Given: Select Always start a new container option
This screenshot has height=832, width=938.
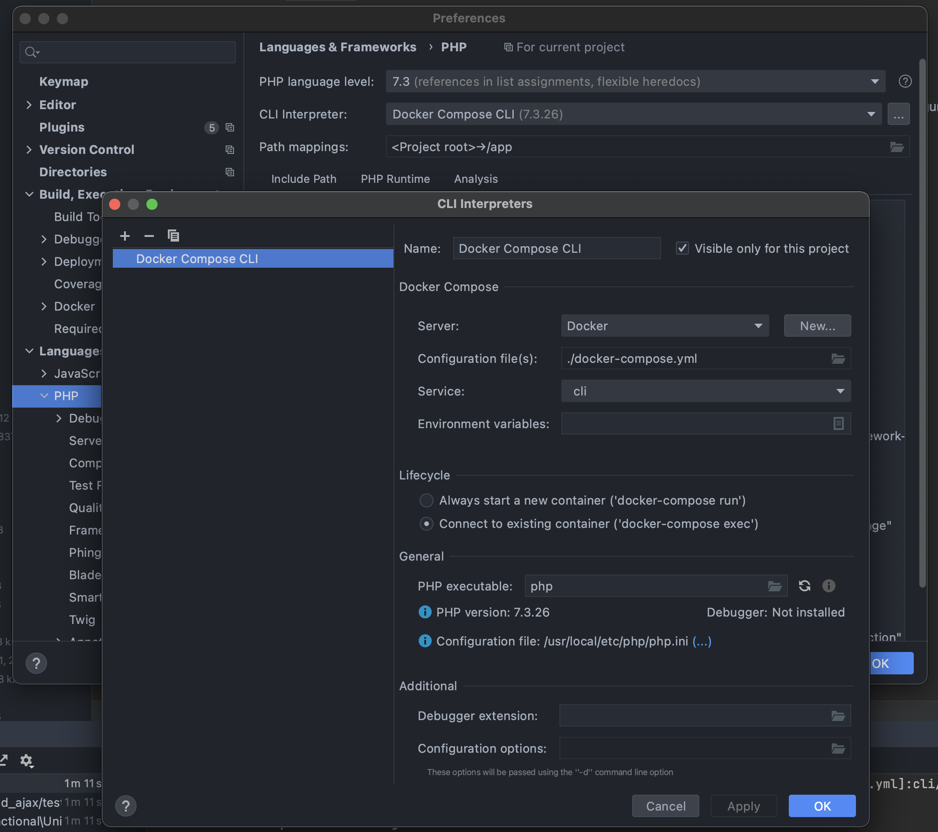Looking at the screenshot, I should coord(426,500).
